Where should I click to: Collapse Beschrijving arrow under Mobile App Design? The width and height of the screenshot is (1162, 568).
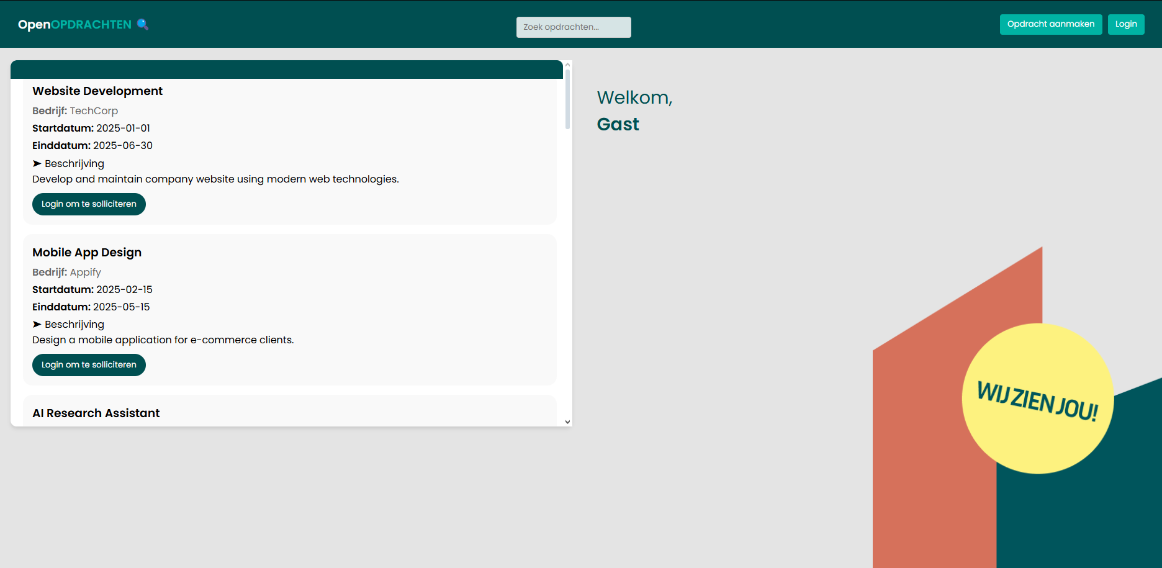point(37,324)
